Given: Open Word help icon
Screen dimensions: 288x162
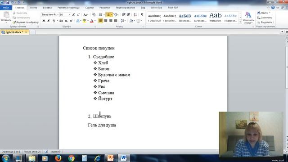Looking at the screenshot, I should pyautogui.click(x=273, y=8).
